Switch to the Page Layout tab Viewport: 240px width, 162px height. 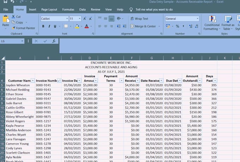click(x=49, y=10)
